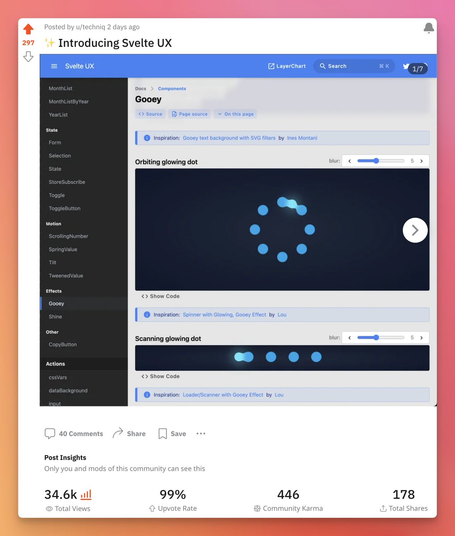Image resolution: width=455 pixels, height=536 pixels.
Task: Save the post with the bookmark
Action: 172,434
